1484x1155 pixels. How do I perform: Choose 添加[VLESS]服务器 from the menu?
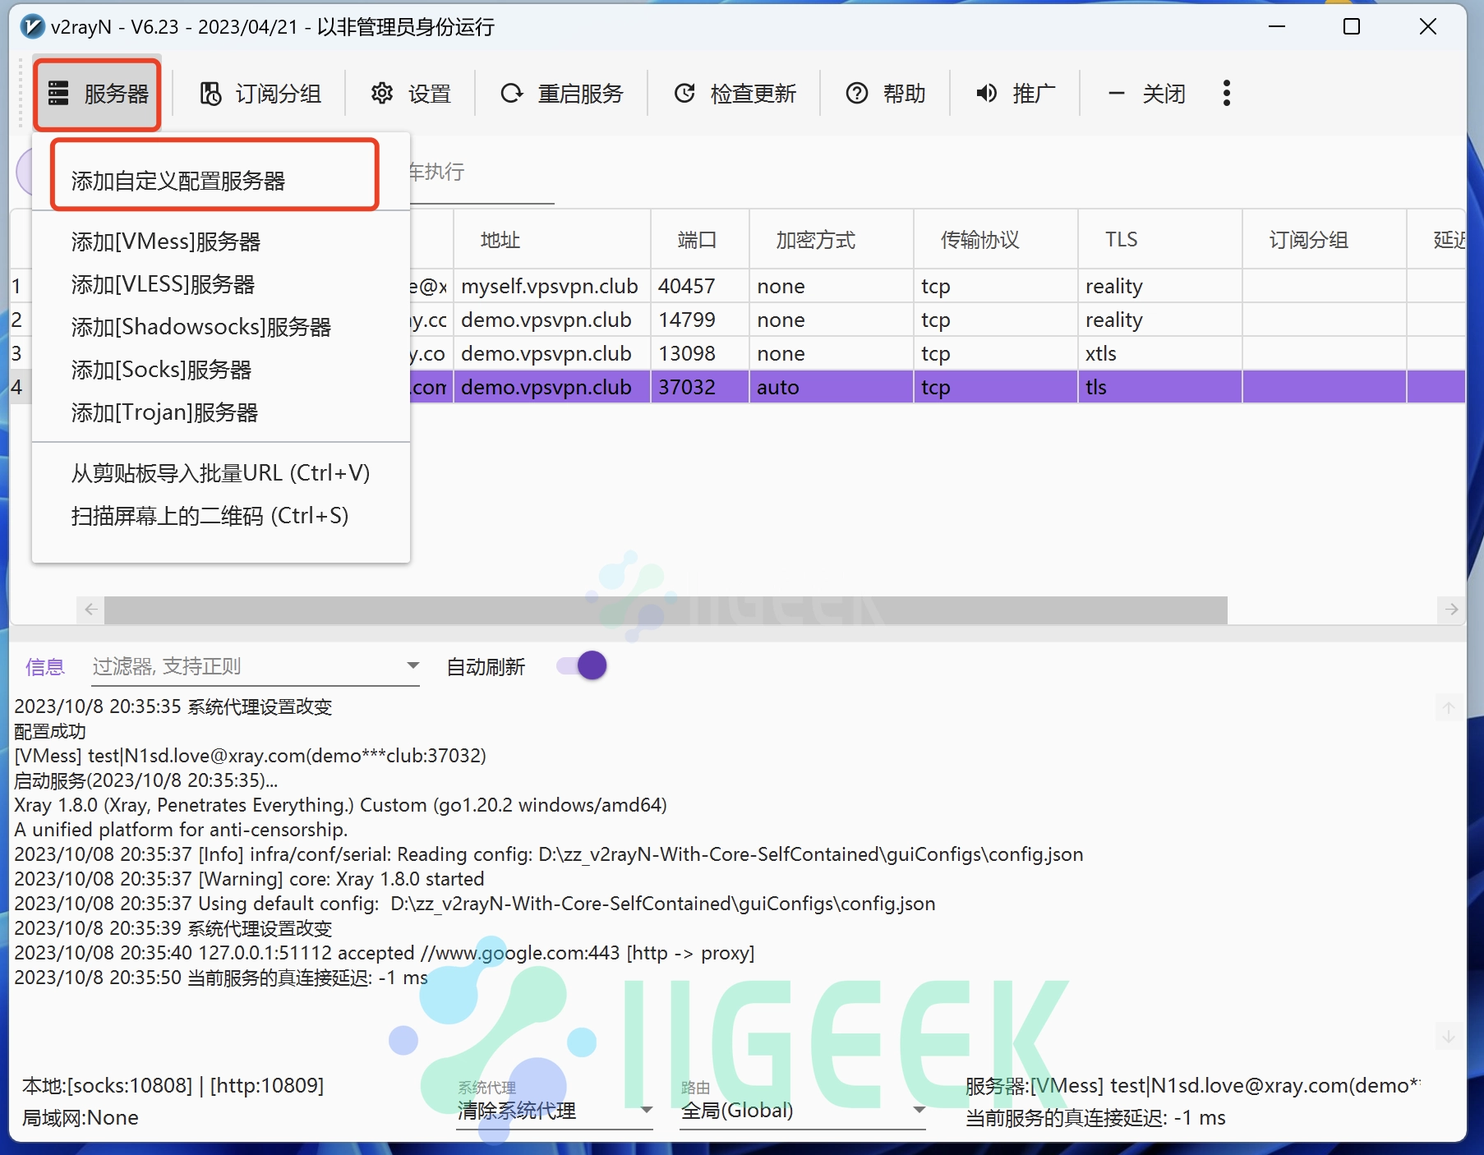(220, 284)
